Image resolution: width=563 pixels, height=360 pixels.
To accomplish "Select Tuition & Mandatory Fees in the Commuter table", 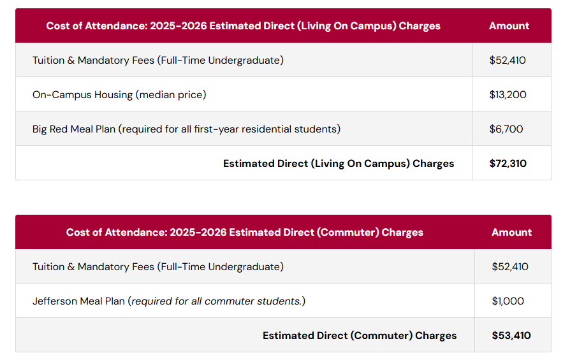I will (158, 267).
